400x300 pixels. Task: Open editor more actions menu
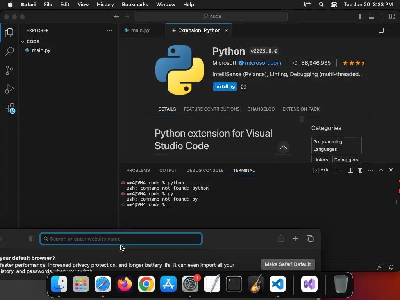(x=391, y=30)
